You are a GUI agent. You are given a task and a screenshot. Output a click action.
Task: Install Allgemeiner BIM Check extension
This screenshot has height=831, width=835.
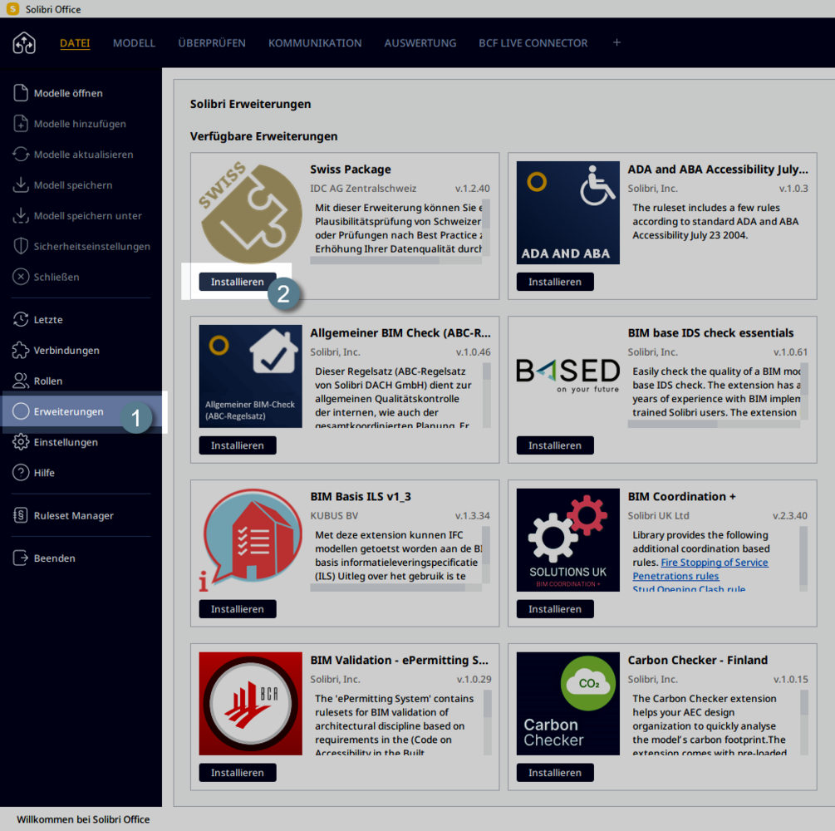click(x=238, y=445)
